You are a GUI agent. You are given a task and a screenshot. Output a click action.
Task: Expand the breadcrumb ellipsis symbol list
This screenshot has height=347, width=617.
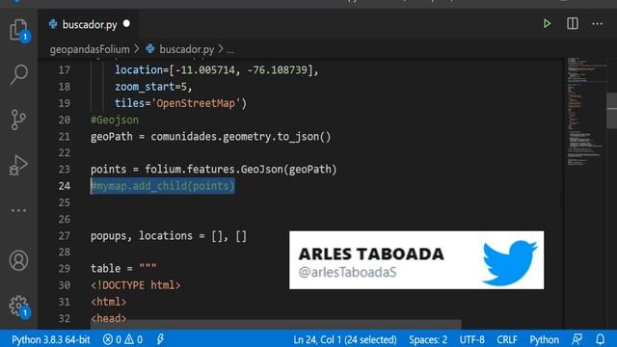230,50
